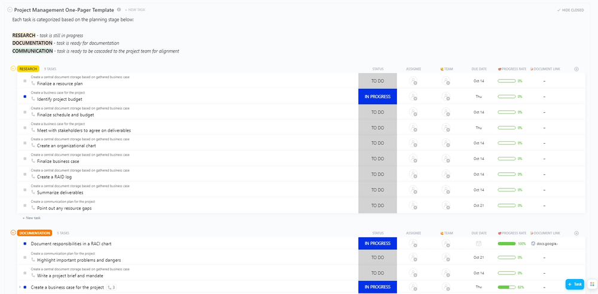Open the IN PROGRESS status of the RACI chart task
This screenshot has width=598, height=294.
click(377, 243)
